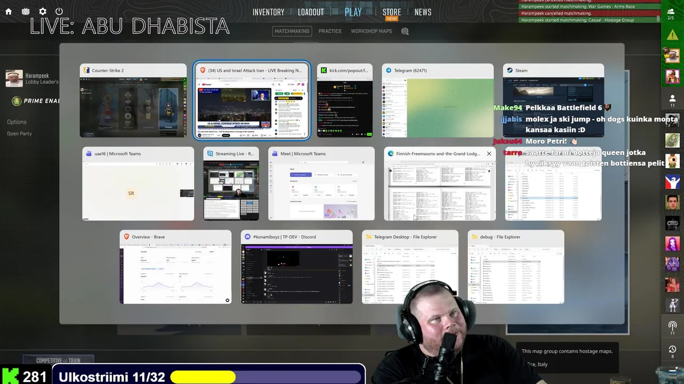
Task: Switch to the WORKSHOP MAPS tab
Action: pos(371,31)
